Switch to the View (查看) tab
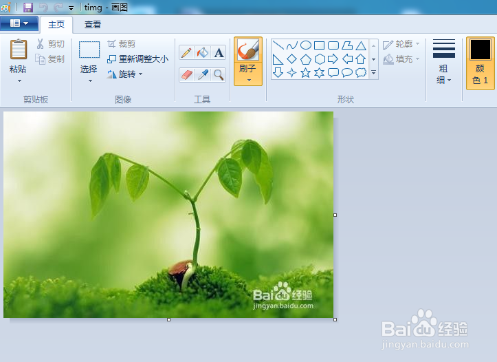This screenshot has width=497, height=362. (x=93, y=24)
